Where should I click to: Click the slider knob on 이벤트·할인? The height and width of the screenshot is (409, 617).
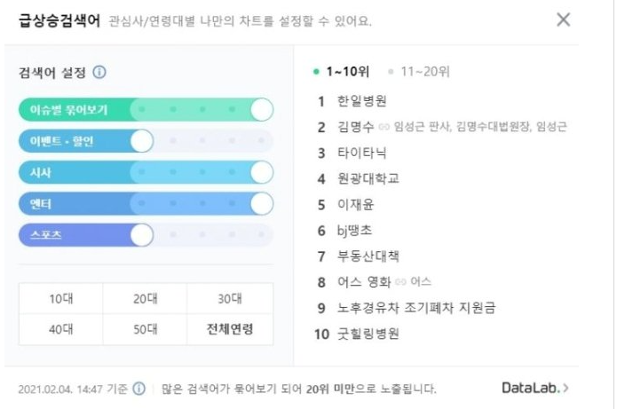[142, 141]
